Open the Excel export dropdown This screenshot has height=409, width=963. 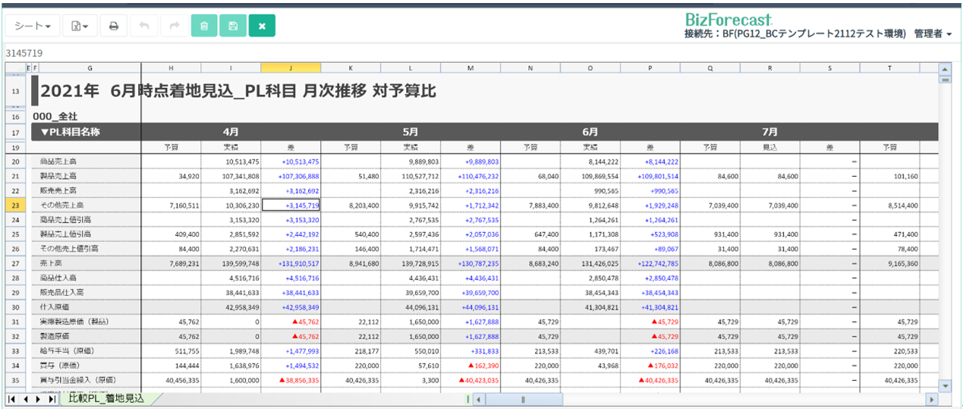(80, 26)
